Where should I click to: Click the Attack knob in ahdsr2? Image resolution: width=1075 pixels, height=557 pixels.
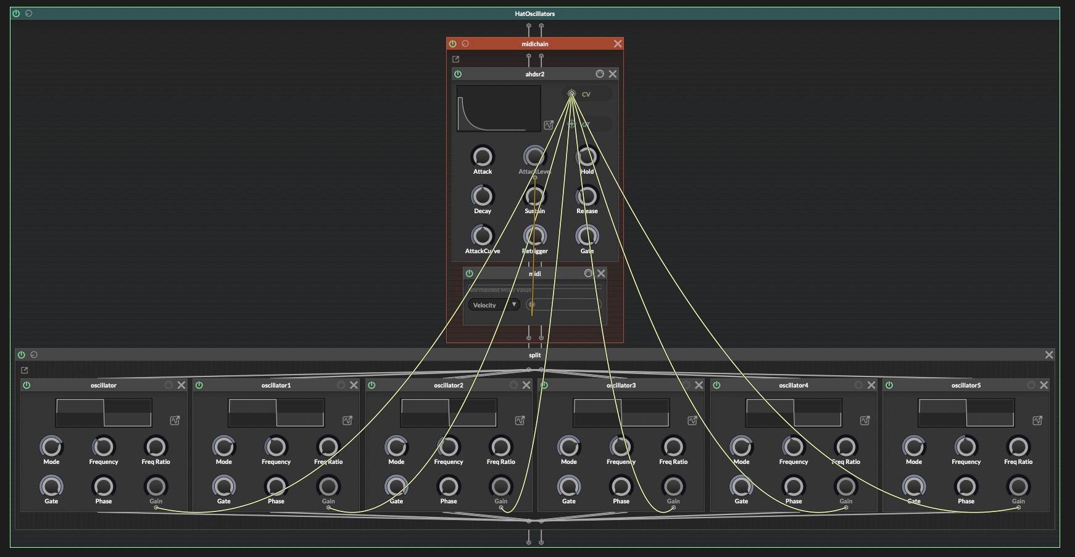coord(483,157)
